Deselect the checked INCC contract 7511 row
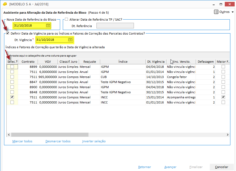This screenshot has width=236, height=171. click(x=12, y=97)
